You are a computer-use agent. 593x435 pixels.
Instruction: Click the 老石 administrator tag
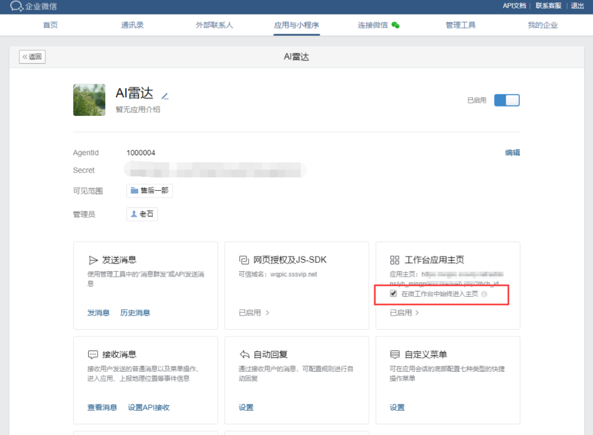[142, 214]
